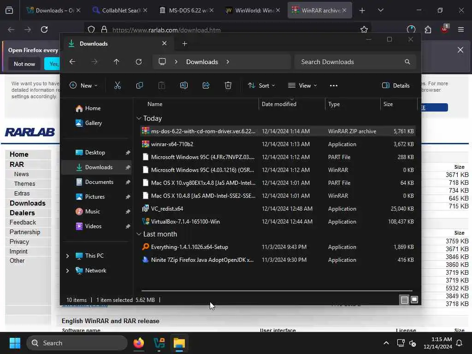This screenshot has width=472, height=354.
Task: Open Firefox hamburger application menu
Action: point(461,29)
